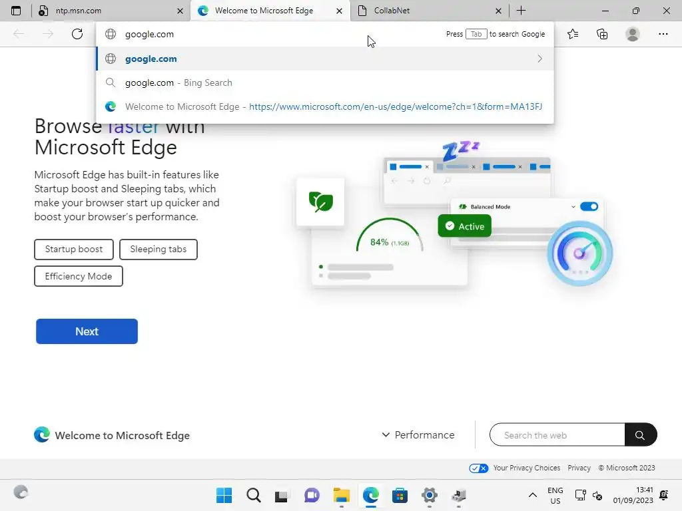Screen dimensions: 682x511
Task: Open the widgets icon at taskbar left
Action: (21, 492)
